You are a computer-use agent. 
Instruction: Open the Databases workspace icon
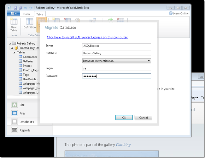coord(15,122)
